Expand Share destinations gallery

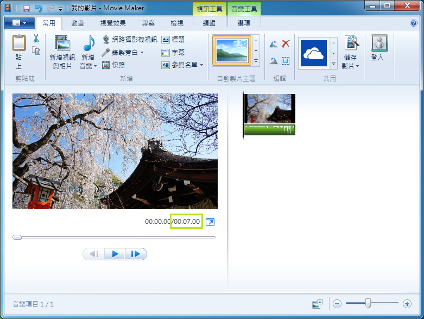[334, 64]
